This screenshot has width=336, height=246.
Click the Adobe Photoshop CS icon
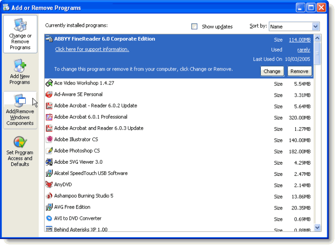click(x=49, y=151)
